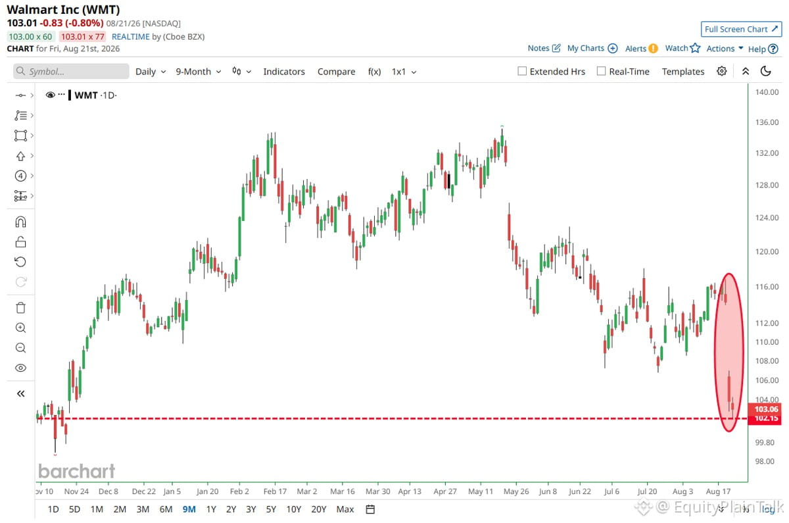Viewport: 789px width, 523px height.
Task: Select the 1D time range
Action: (x=53, y=509)
